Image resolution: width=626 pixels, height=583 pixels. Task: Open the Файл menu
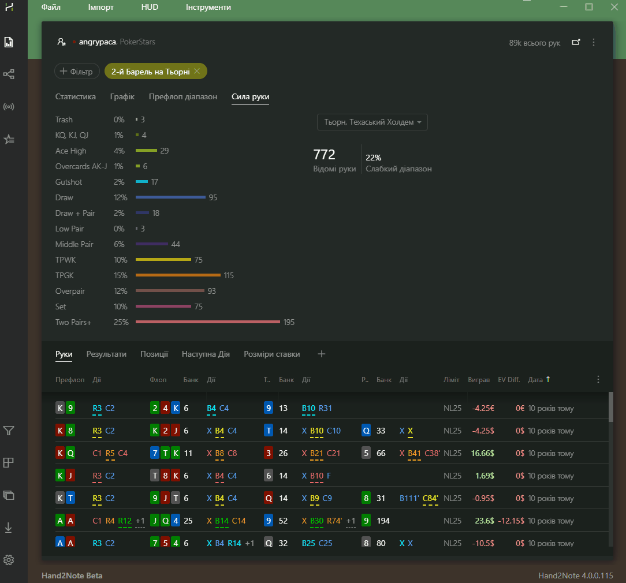(51, 7)
